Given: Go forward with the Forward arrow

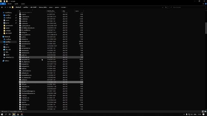Looking at the screenshot, I should [x=5, y=7].
